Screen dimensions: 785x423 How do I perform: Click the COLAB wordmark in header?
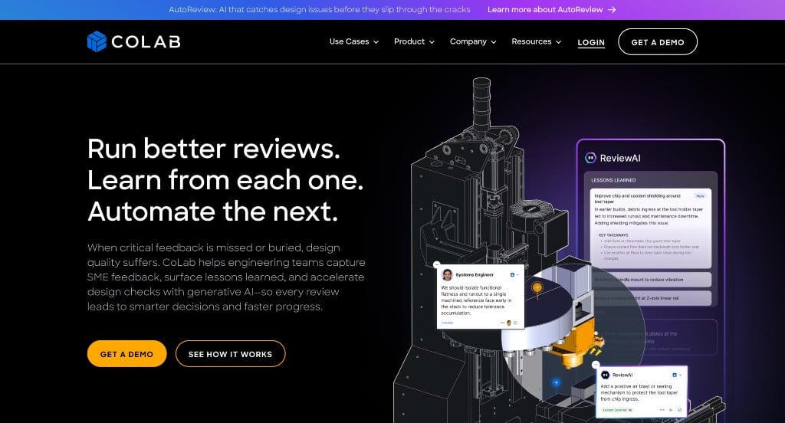pos(146,42)
